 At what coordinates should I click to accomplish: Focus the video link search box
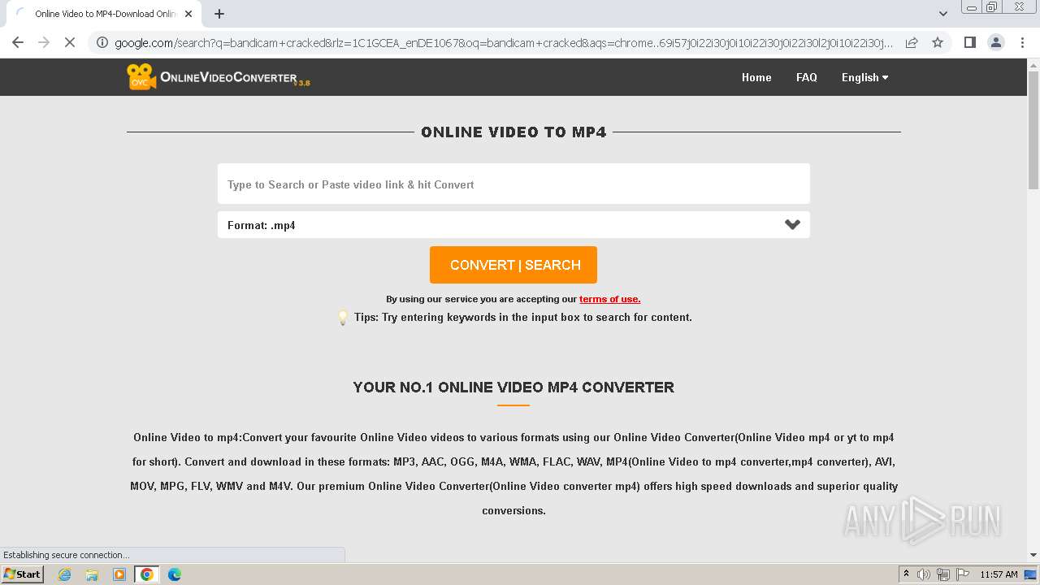(513, 184)
